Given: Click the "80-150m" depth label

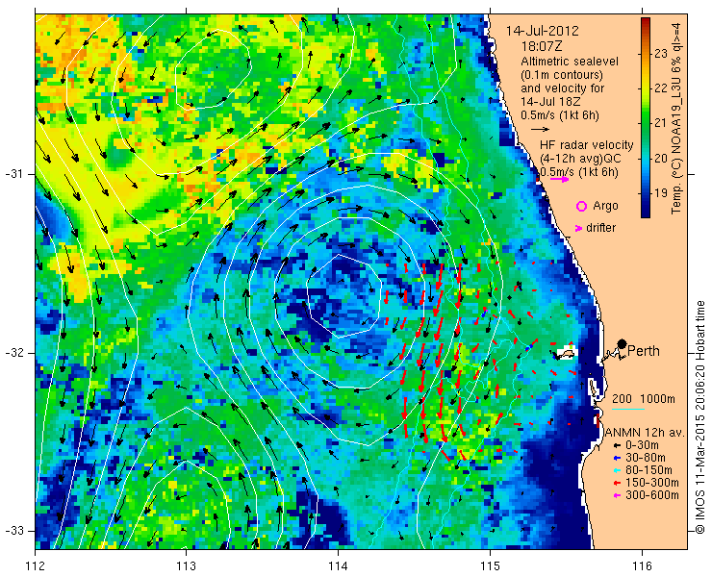Looking at the screenshot, I should click(648, 470).
